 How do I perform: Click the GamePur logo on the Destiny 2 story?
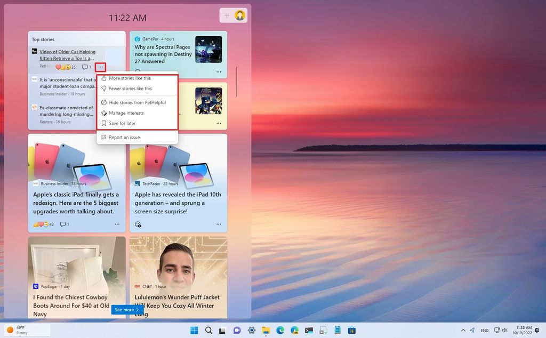[136, 37]
